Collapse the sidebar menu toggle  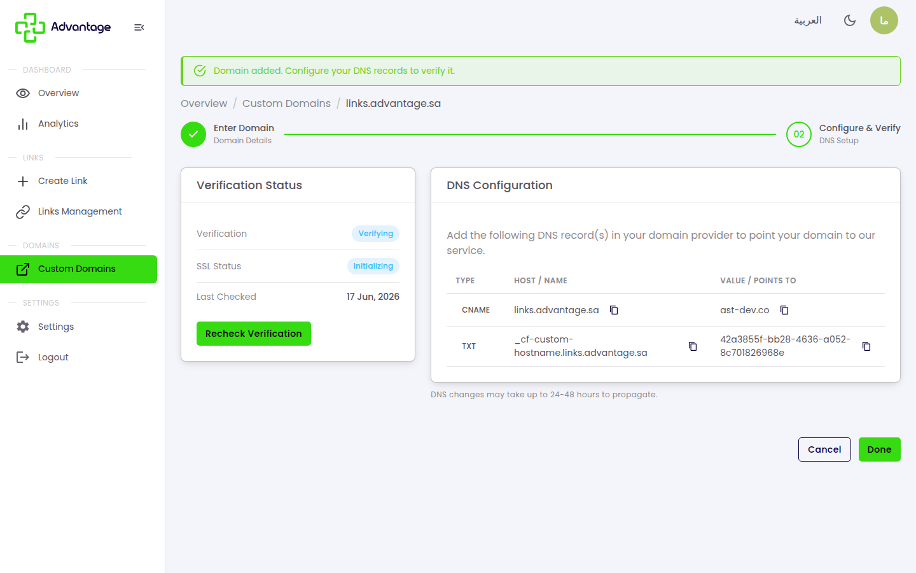coord(139,27)
